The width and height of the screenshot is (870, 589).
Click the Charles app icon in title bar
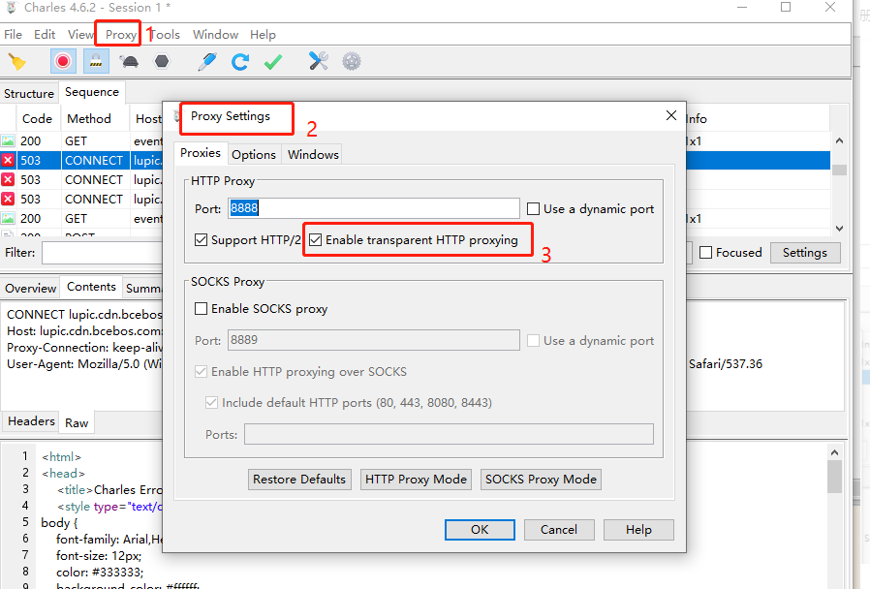click(x=11, y=8)
